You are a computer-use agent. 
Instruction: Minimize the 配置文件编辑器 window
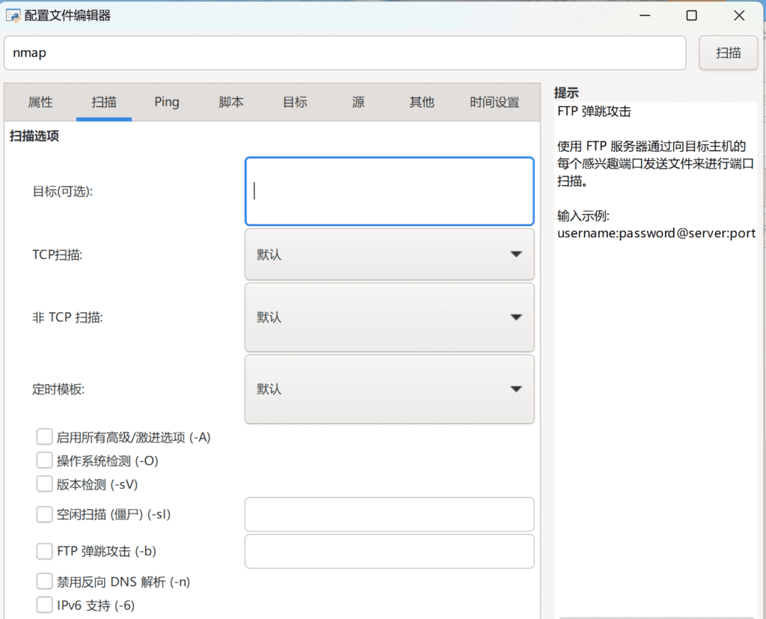click(x=645, y=16)
